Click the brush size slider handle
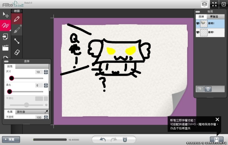 [x=11, y=78]
